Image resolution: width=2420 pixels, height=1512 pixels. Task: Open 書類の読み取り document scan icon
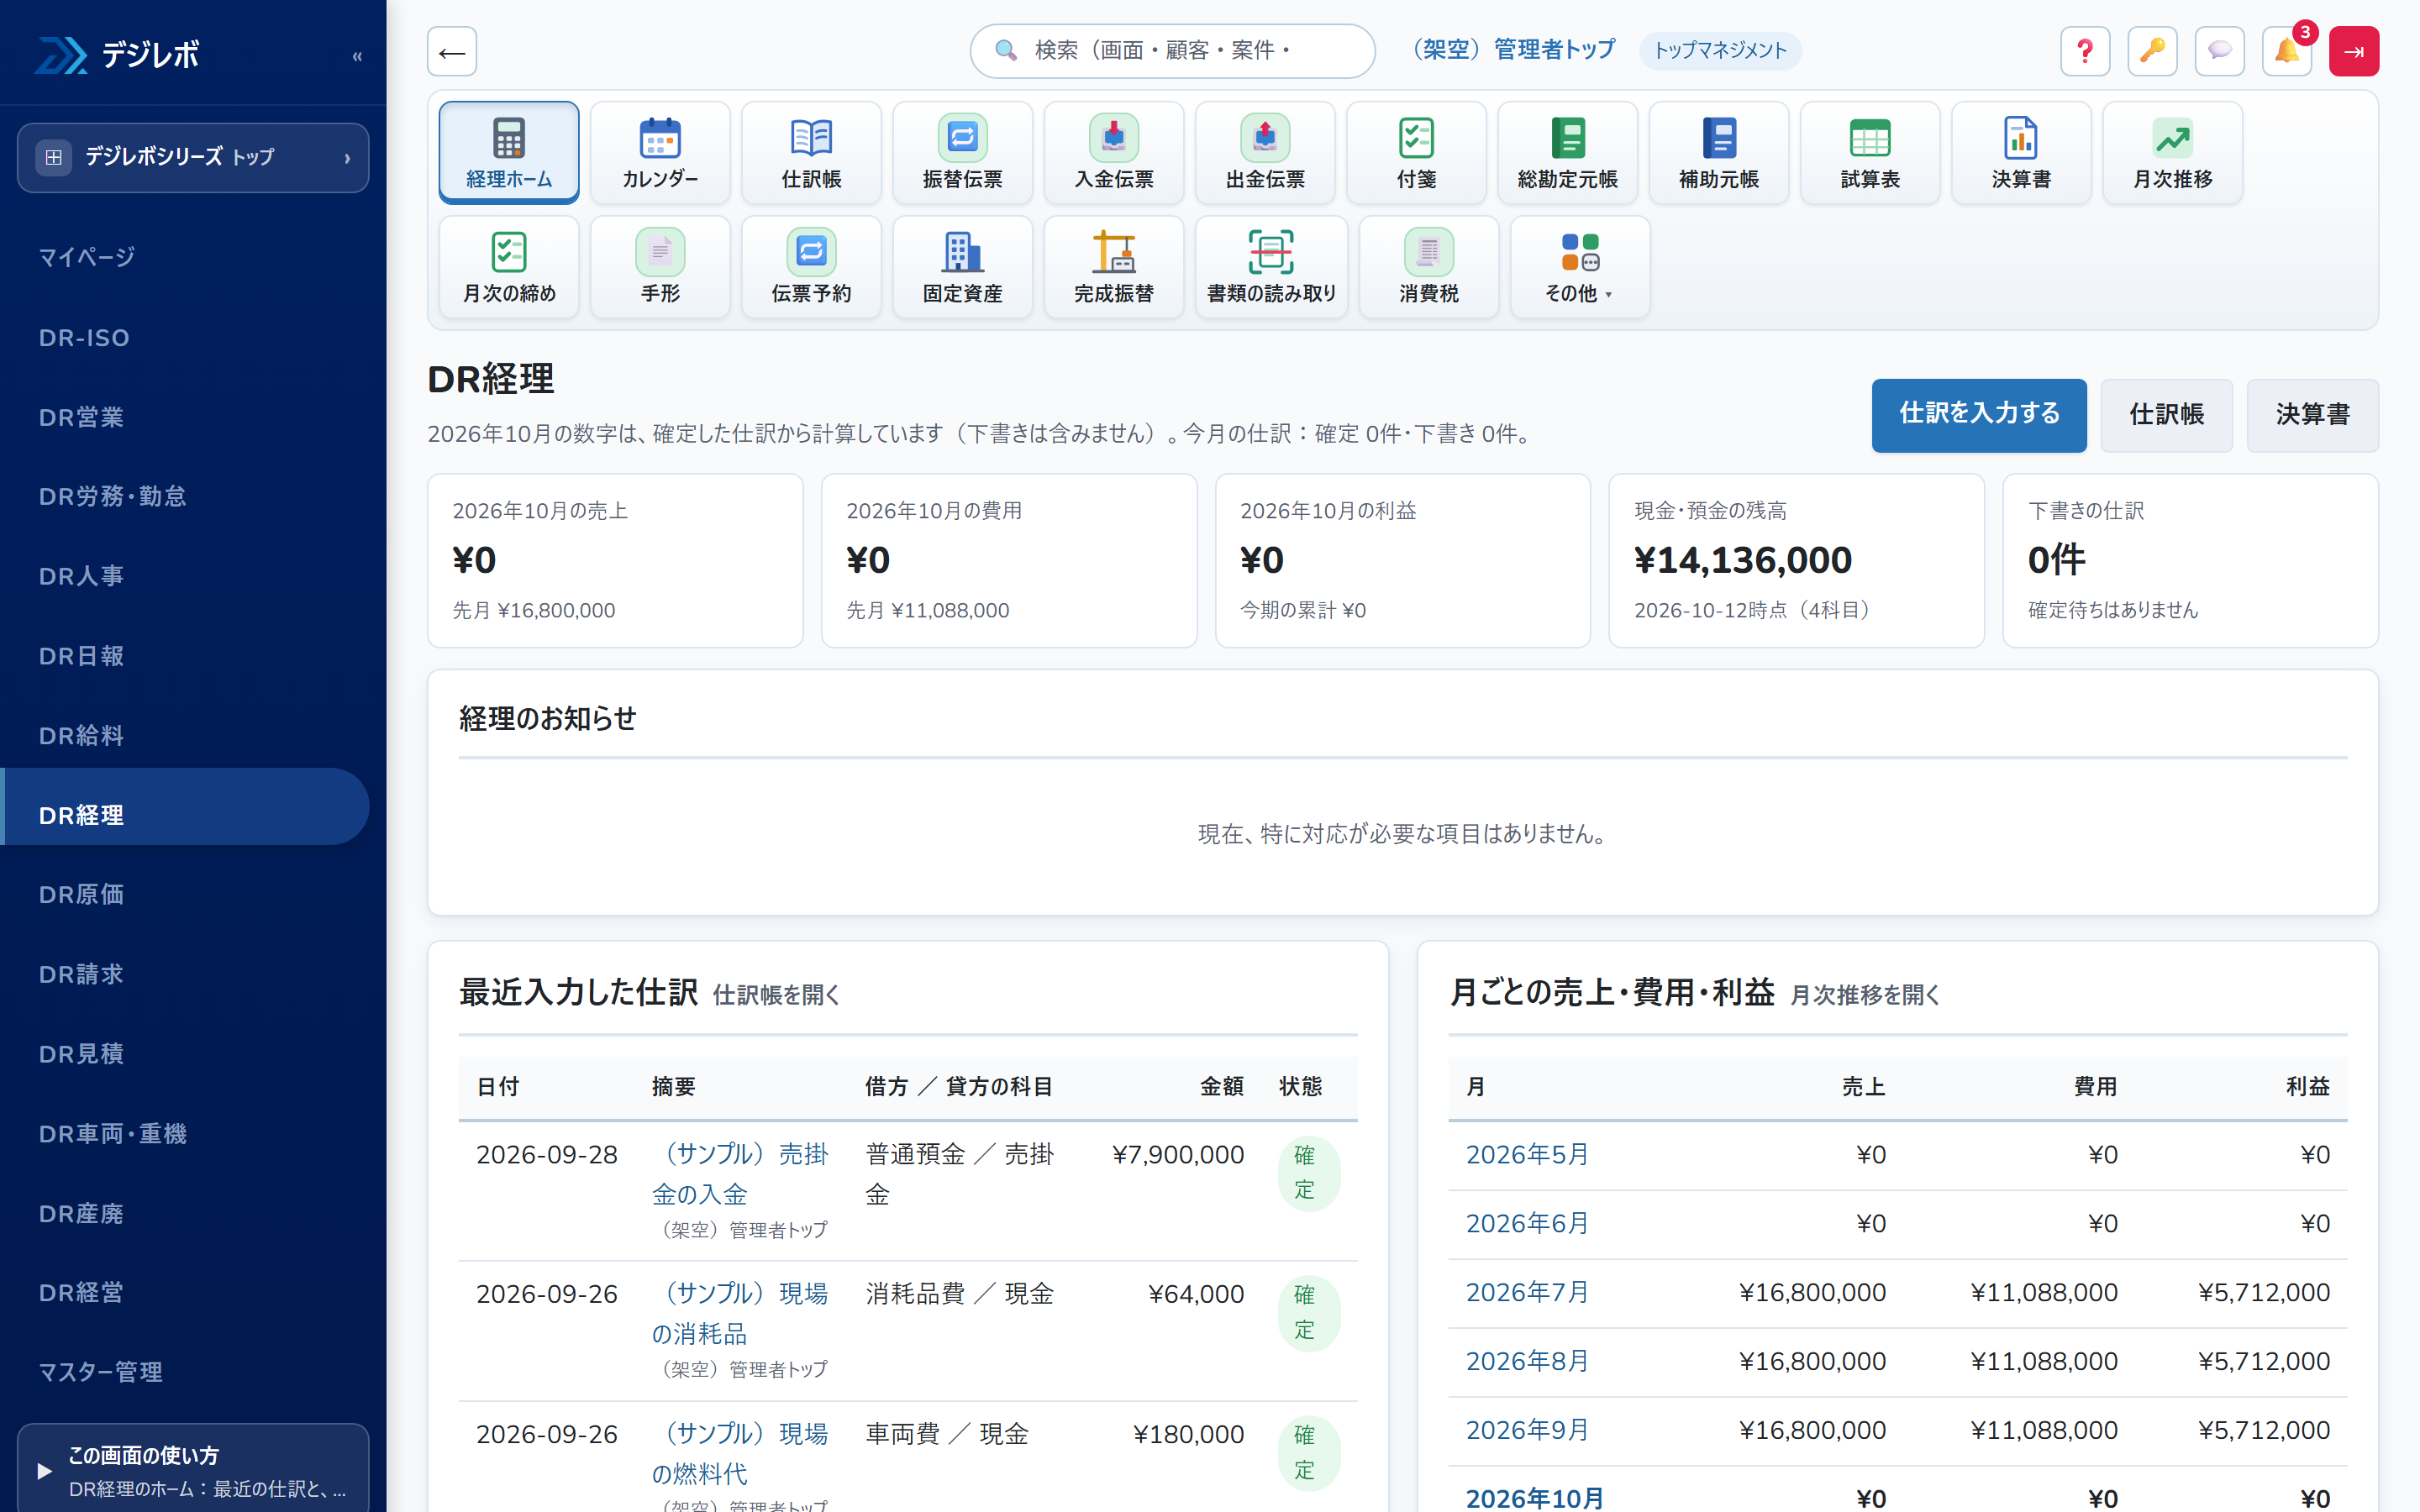point(1271,267)
